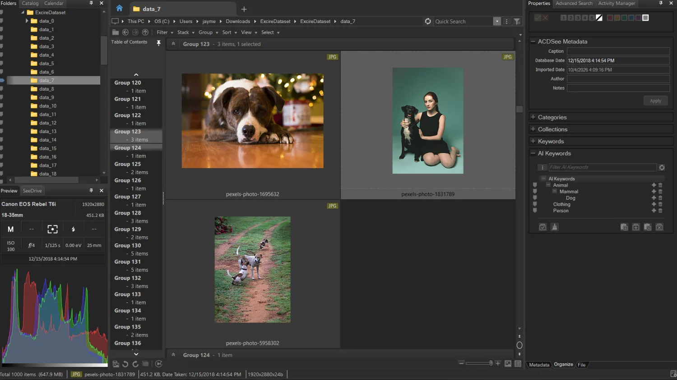
Task: Zoom in thumbnails with plus icon
Action: coord(498,363)
